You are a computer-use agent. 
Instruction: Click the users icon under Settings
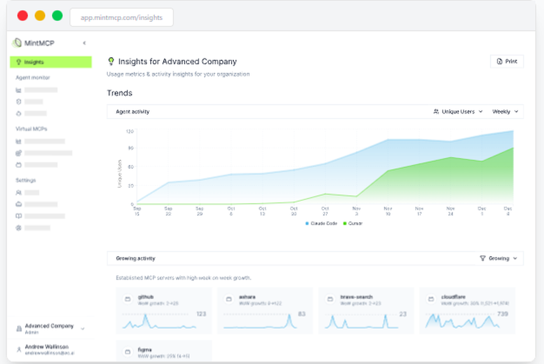[20, 192]
